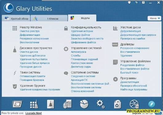
Task: Open help via the question mark icon
Action: [x=143, y=2]
